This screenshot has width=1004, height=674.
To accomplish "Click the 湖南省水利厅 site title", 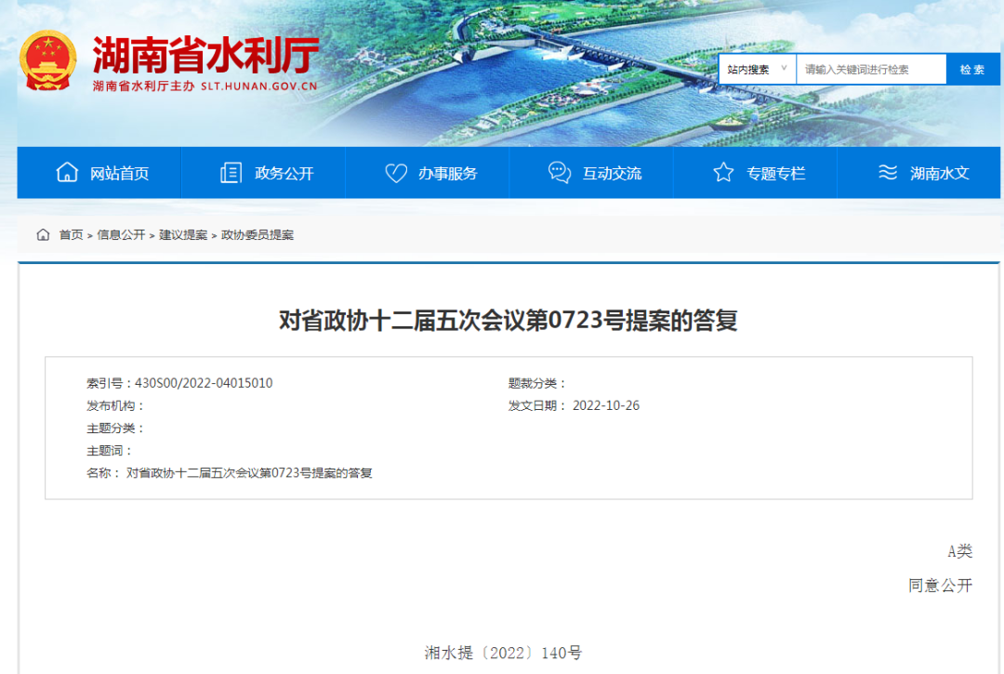I will pos(205,55).
